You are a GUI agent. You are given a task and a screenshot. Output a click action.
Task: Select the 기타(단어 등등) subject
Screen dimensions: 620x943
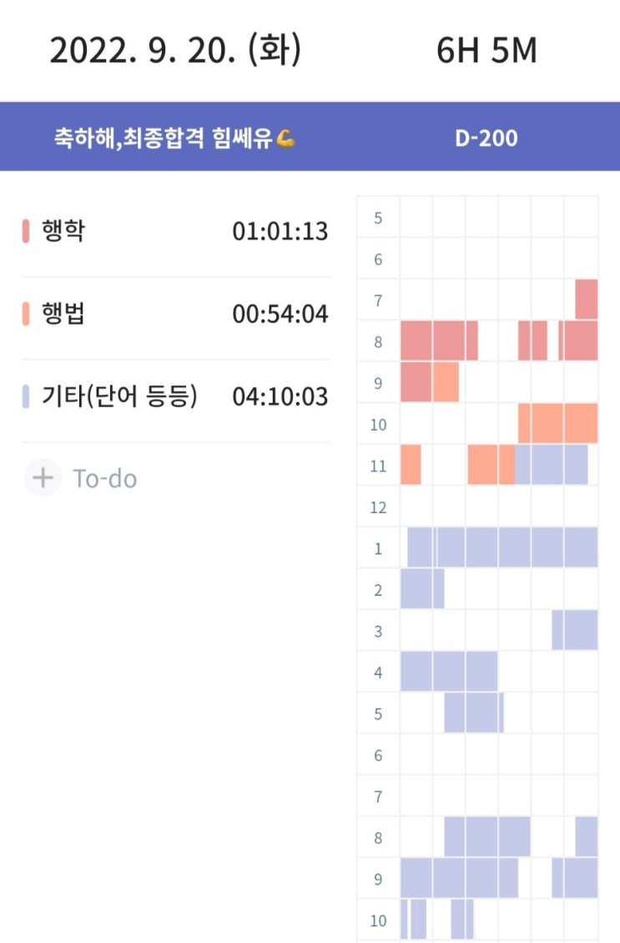click(x=119, y=396)
